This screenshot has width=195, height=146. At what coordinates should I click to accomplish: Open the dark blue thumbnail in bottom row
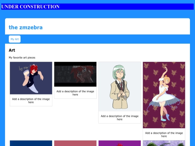pos(31,143)
